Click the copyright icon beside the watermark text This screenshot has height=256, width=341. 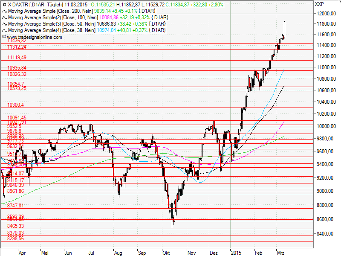tap(4, 37)
